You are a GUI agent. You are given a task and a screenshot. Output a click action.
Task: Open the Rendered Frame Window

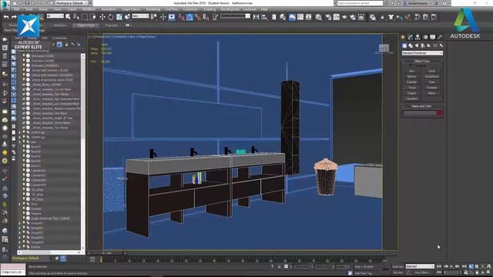(337, 17)
